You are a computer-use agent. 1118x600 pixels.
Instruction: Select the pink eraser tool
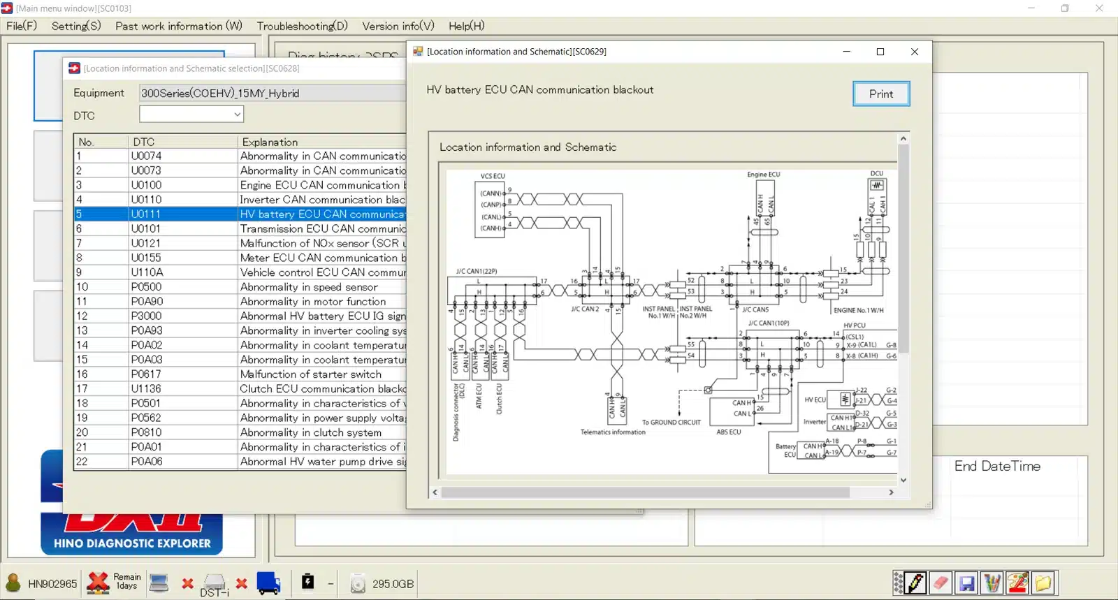[x=941, y=583]
